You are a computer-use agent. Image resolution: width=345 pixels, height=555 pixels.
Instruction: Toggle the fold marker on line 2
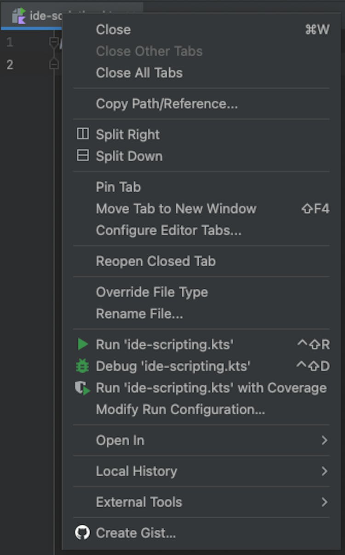[x=54, y=64]
